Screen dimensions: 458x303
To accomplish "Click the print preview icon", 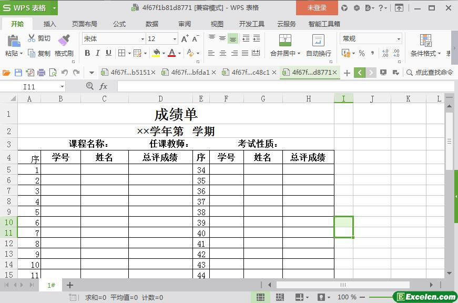I will 53,73.
